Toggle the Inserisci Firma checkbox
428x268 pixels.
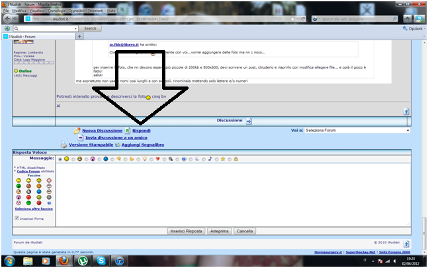(x=17, y=218)
